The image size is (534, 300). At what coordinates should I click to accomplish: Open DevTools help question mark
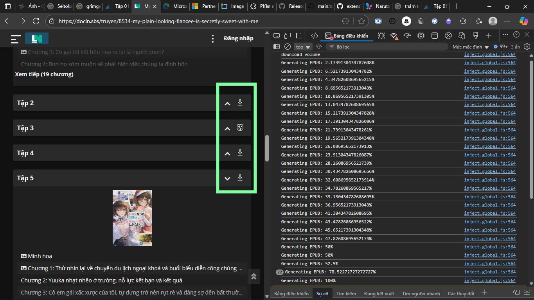(516, 35)
